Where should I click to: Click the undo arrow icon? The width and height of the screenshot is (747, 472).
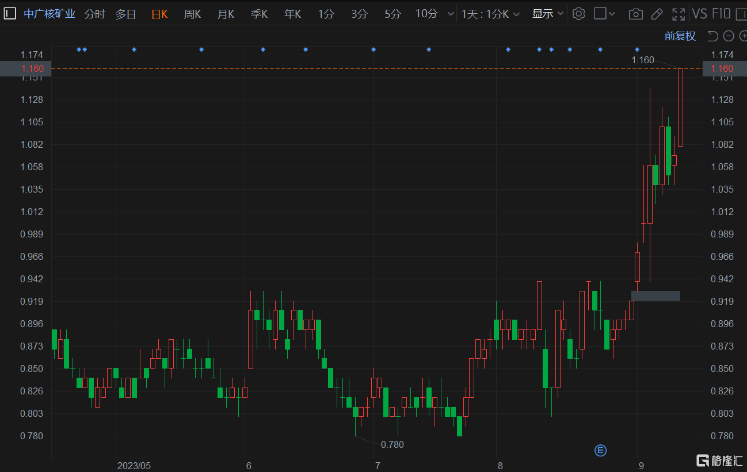pos(712,36)
